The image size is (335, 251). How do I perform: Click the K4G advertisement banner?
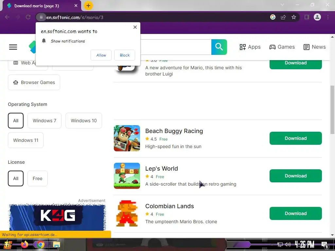[57, 217]
